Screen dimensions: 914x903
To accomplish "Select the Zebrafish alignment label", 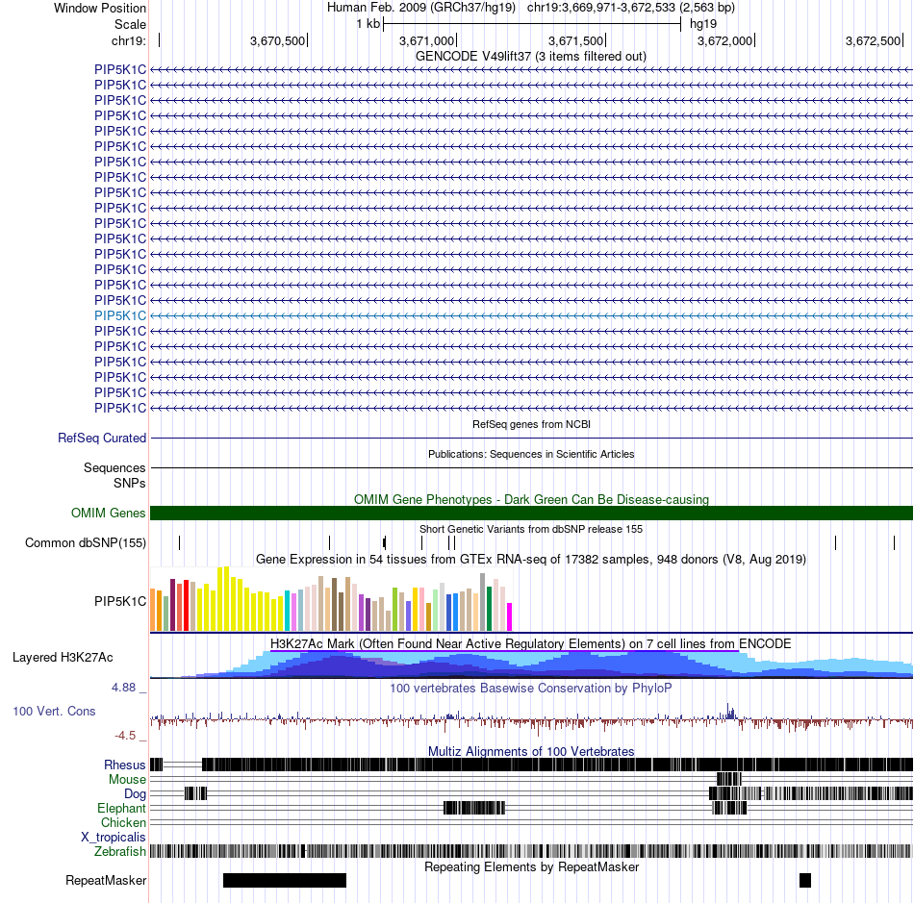I will point(120,852).
